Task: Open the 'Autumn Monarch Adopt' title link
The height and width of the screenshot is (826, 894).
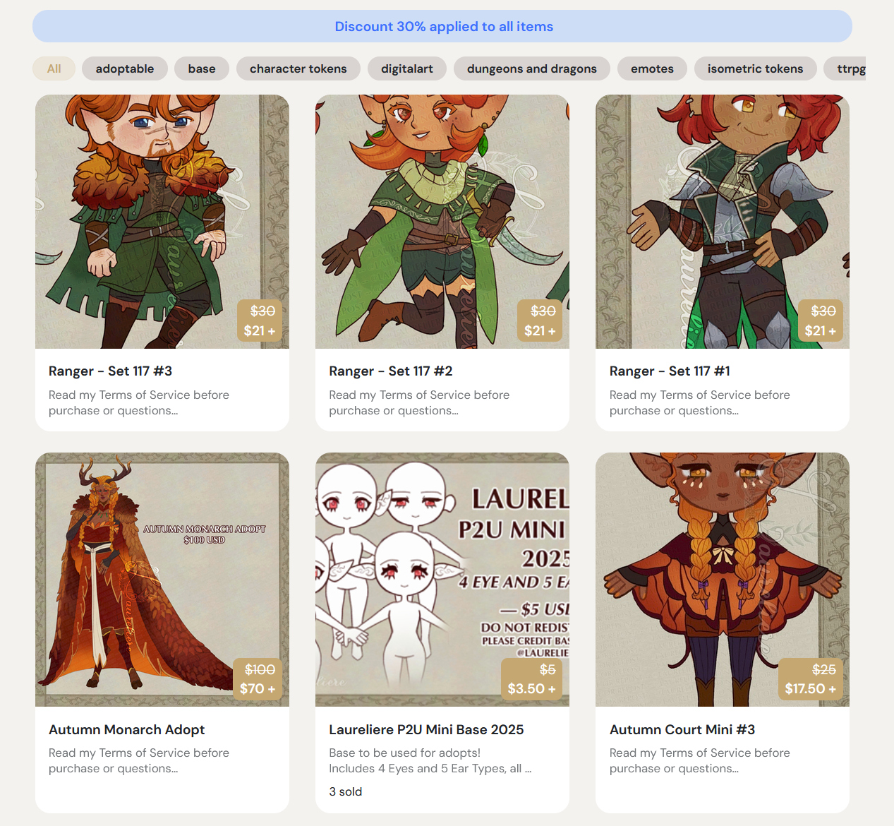Action: point(127,729)
